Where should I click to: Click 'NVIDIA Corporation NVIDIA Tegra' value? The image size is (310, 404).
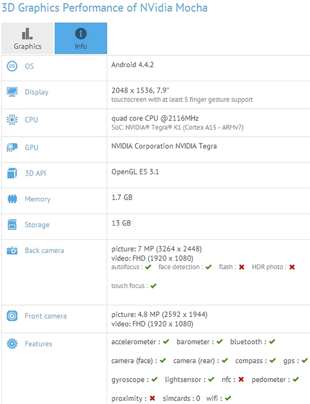pyautogui.click(x=164, y=146)
